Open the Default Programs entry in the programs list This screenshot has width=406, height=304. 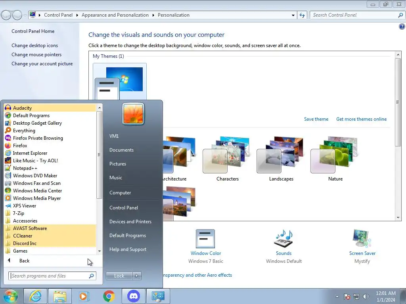tap(50, 115)
